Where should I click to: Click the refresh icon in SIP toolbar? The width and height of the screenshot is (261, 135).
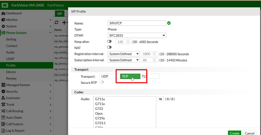[x=57, y=22]
